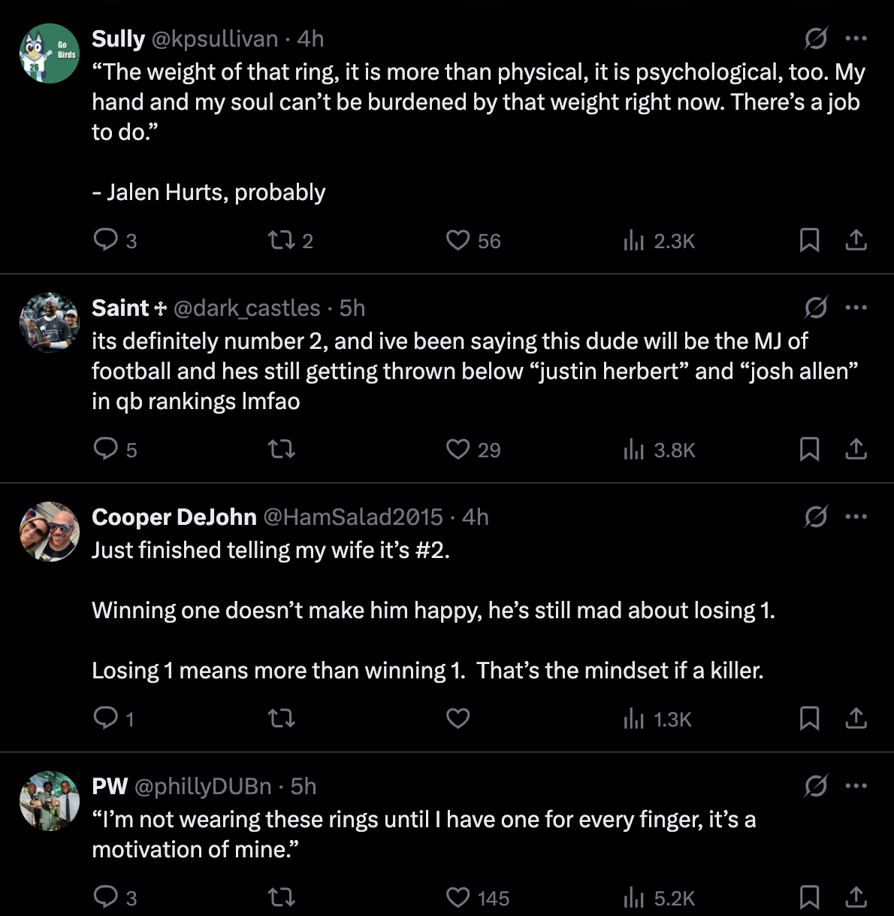Retweet Sully's Jalen Hurts quote post
Viewport: 894px width, 916px height.
pyautogui.click(x=281, y=240)
